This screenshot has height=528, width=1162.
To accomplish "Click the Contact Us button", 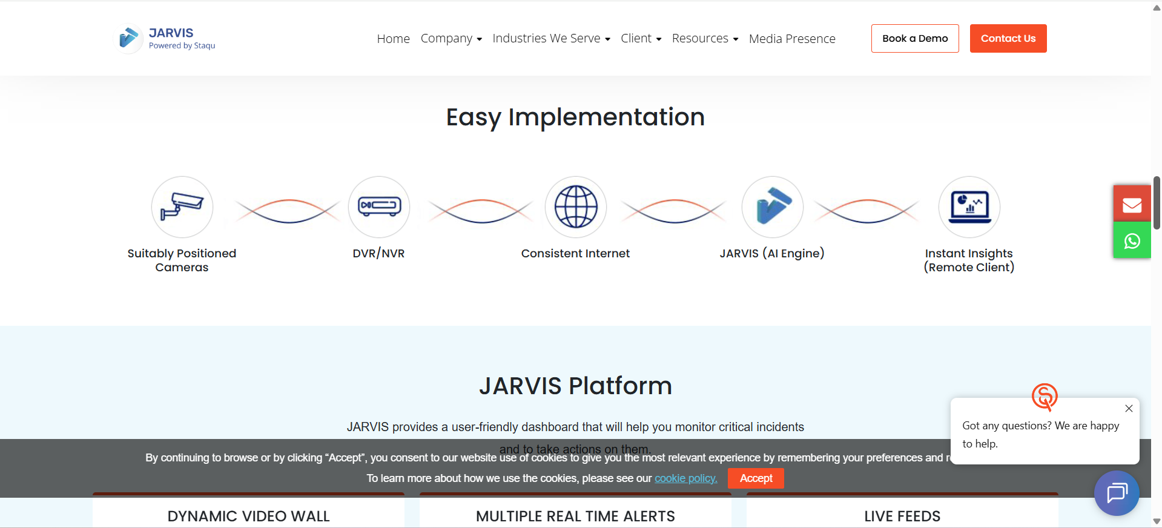I will pos(1008,38).
